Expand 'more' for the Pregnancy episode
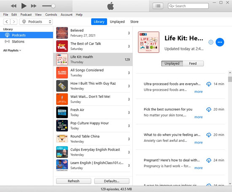 (x=198, y=168)
